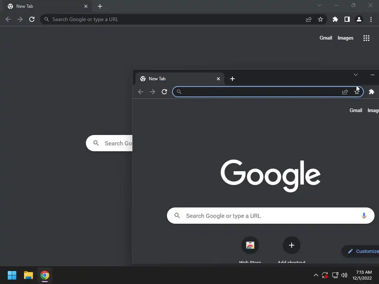Open the Windows Start menu
Viewport: 379px width, 284px height.
pyautogui.click(x=12, y=275)
